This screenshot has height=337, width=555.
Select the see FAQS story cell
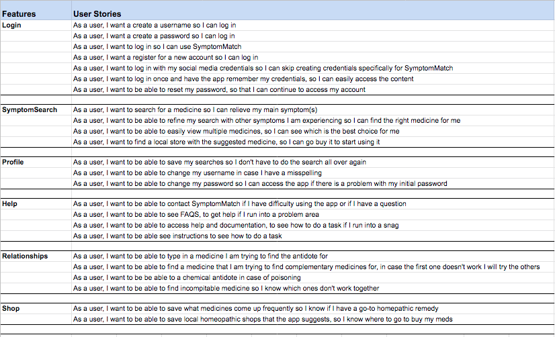313,215
